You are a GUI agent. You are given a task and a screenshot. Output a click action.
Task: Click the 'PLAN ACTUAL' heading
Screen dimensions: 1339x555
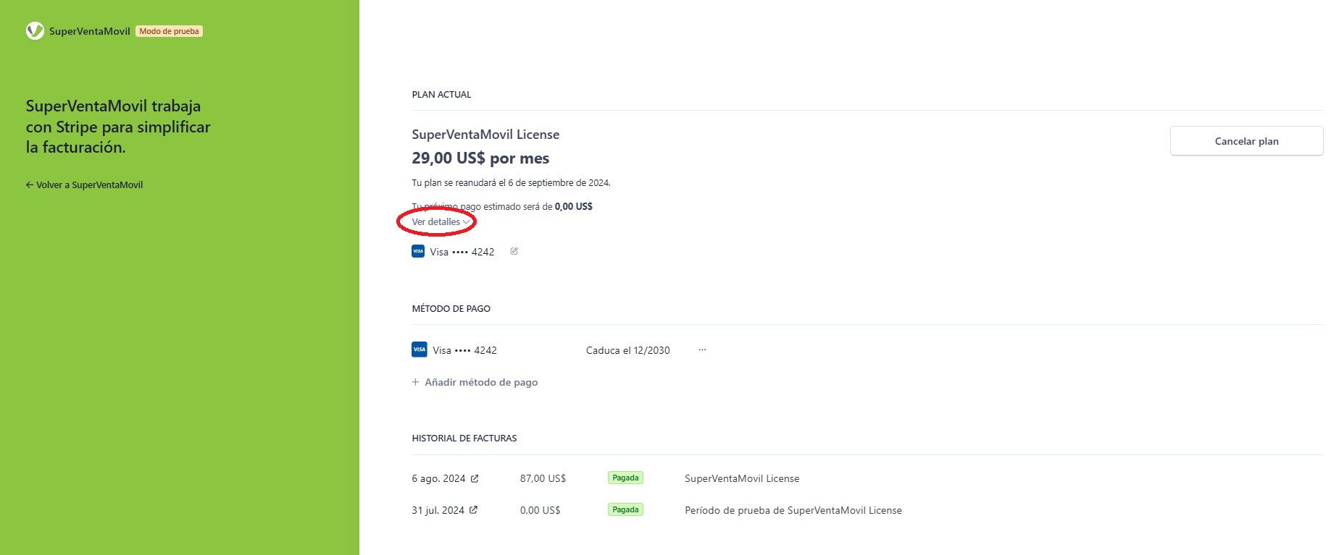[x=441, y=94]
